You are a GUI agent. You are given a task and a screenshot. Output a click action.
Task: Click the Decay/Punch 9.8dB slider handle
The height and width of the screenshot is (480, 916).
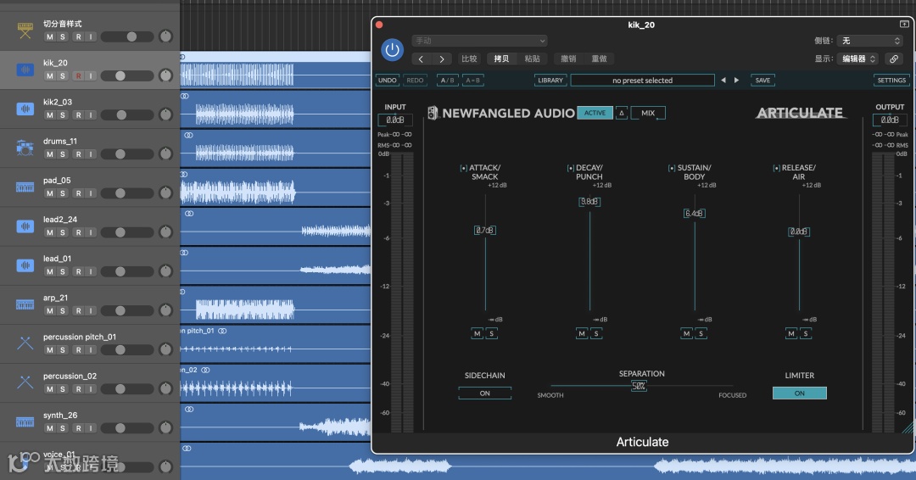point(589,202)
